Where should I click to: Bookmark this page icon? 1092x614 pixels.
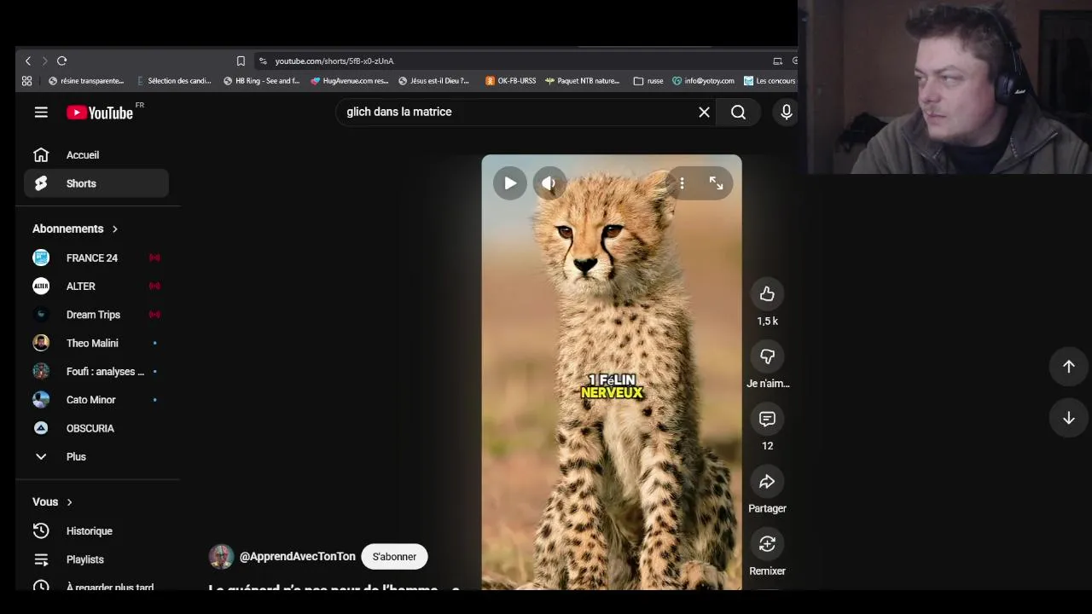pos(241,61)
